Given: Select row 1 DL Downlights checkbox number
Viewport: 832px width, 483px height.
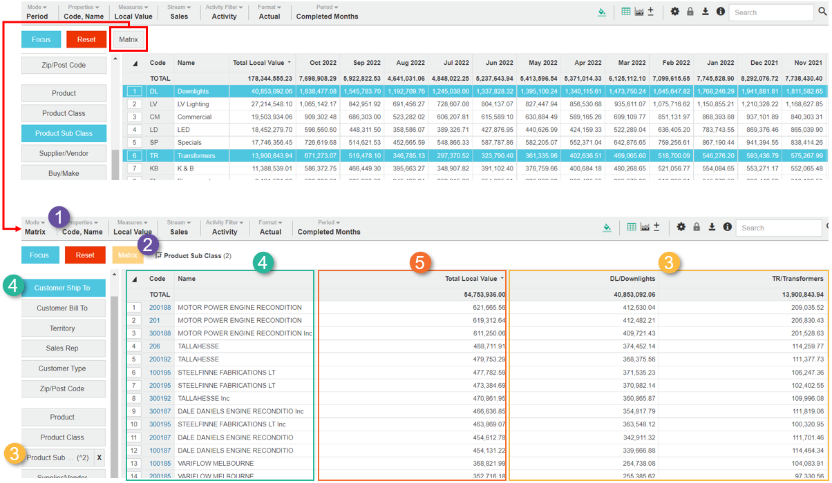Looking at the screenshot, I should coord(134,91).
